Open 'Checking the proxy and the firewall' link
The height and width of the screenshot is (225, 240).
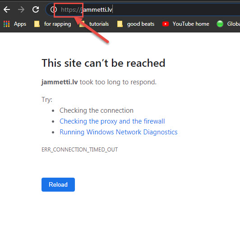[112, 121]
